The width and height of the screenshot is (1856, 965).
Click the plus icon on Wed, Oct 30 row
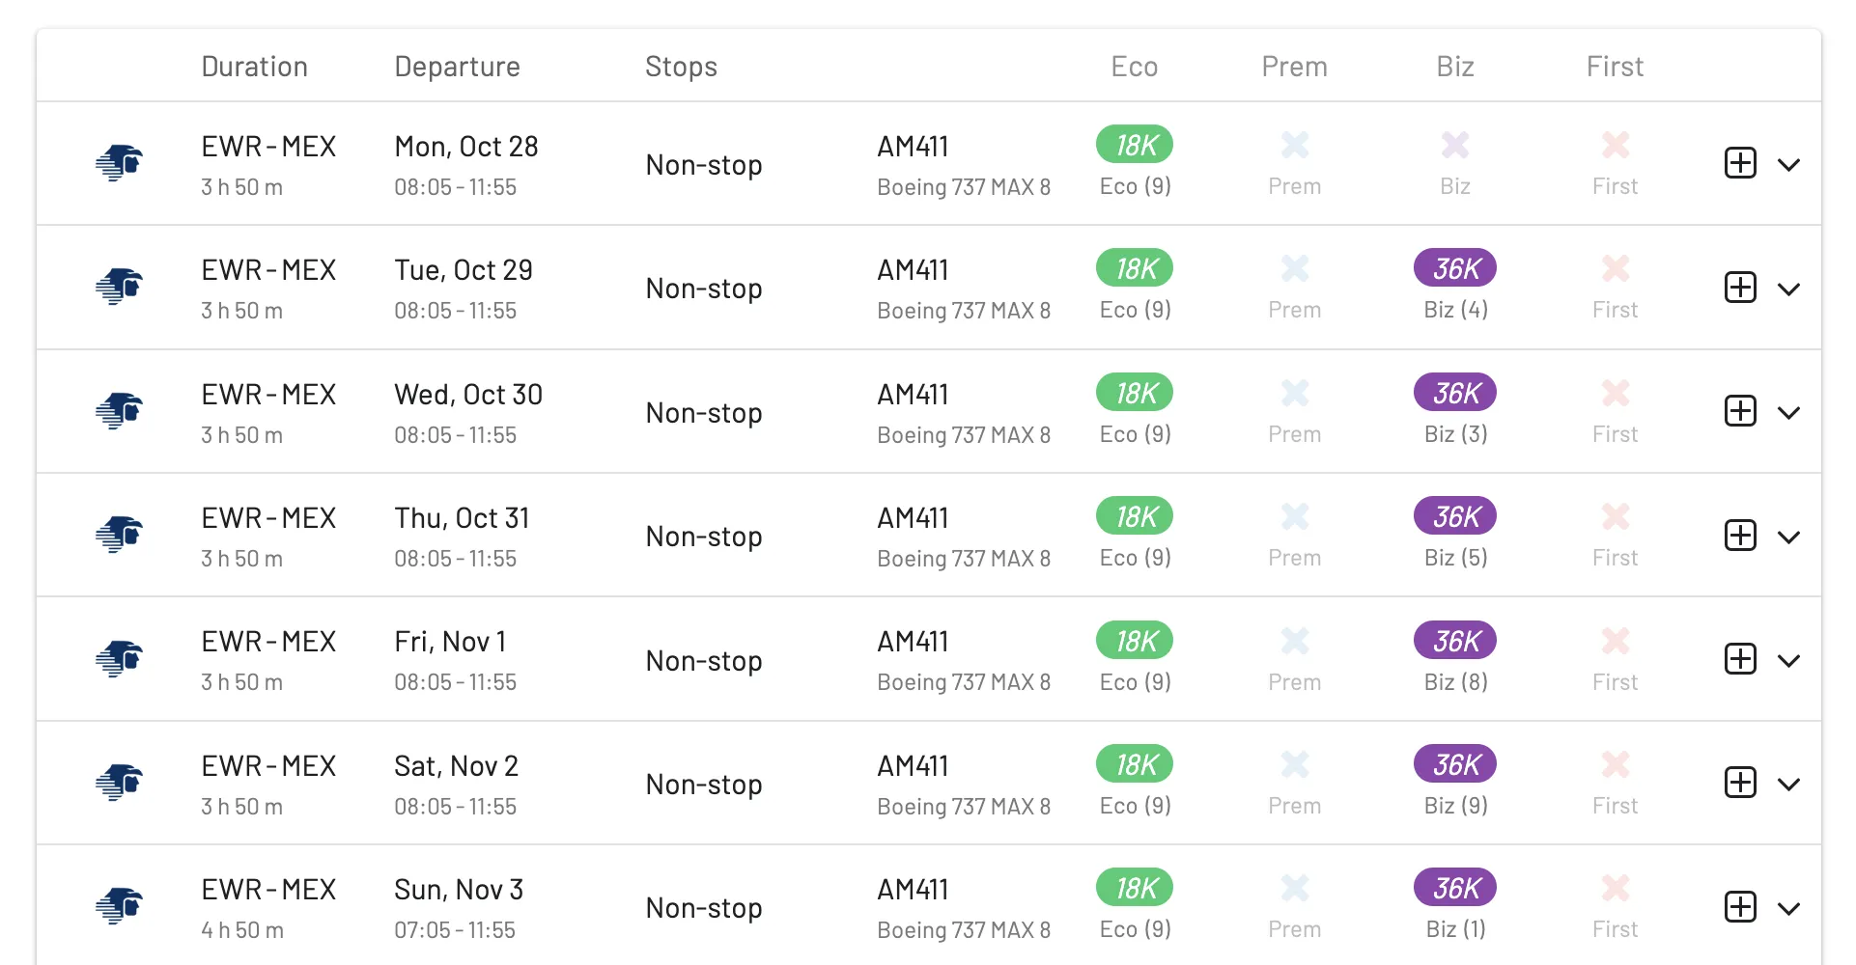click(1740, 411)
